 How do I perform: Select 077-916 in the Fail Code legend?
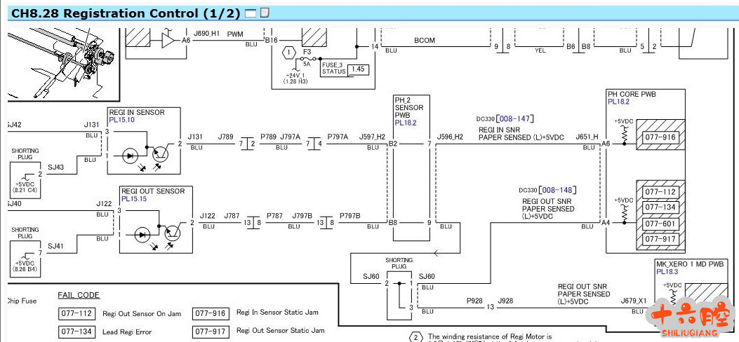click(x=210, y=313)
